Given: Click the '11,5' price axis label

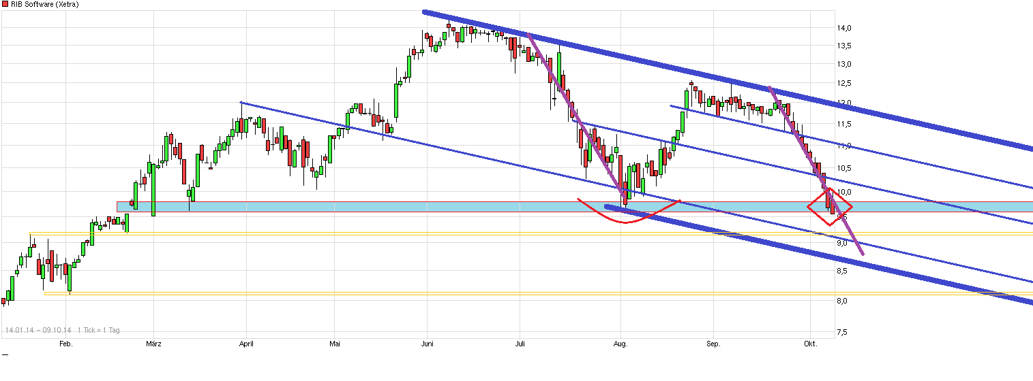Looking at the screenshot, I should (x=843, y=124).
